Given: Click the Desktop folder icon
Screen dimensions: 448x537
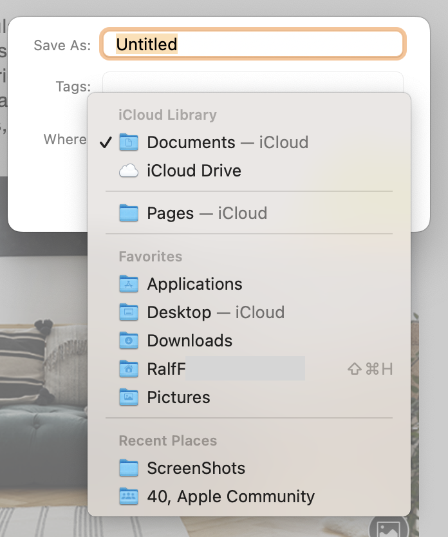Looking at the screenshot, I should 129,312.
